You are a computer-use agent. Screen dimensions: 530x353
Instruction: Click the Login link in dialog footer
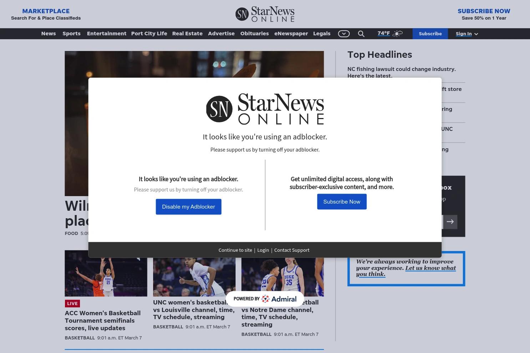pos(263,250)
